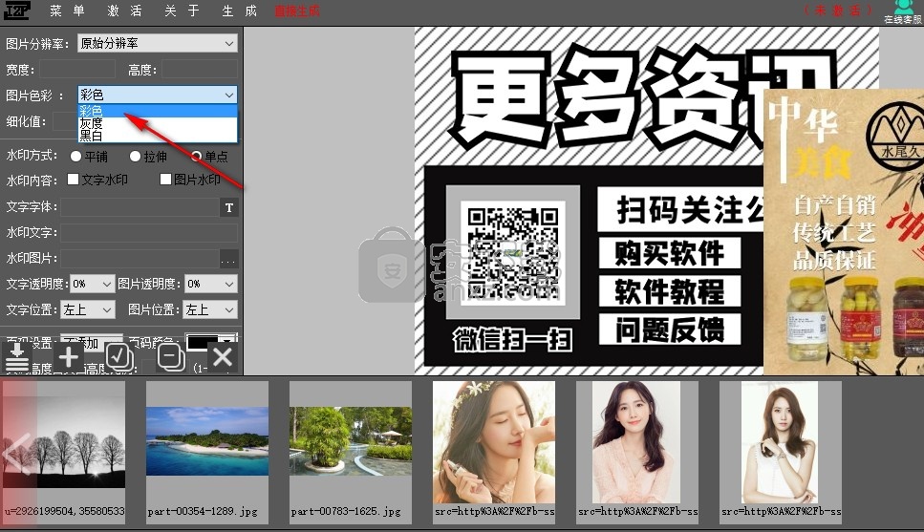Click the plus add-image icon

pyautogui.click(x=69, y=357)
